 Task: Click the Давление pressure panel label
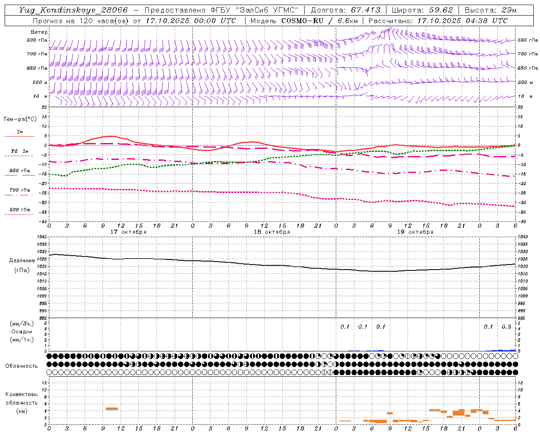click(22, 261)
